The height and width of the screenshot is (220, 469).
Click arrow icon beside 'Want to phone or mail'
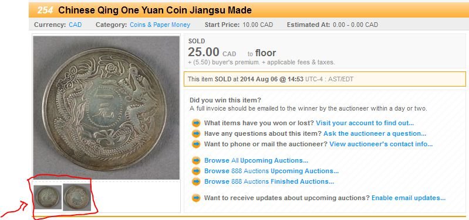[x=196, y=145]
